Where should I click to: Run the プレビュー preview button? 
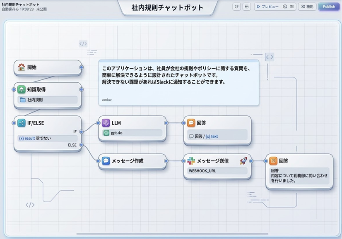(268, 7)
